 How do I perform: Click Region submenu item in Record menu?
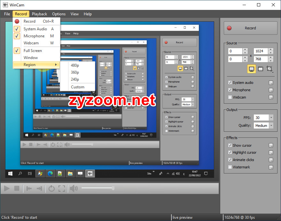[36, 64]
